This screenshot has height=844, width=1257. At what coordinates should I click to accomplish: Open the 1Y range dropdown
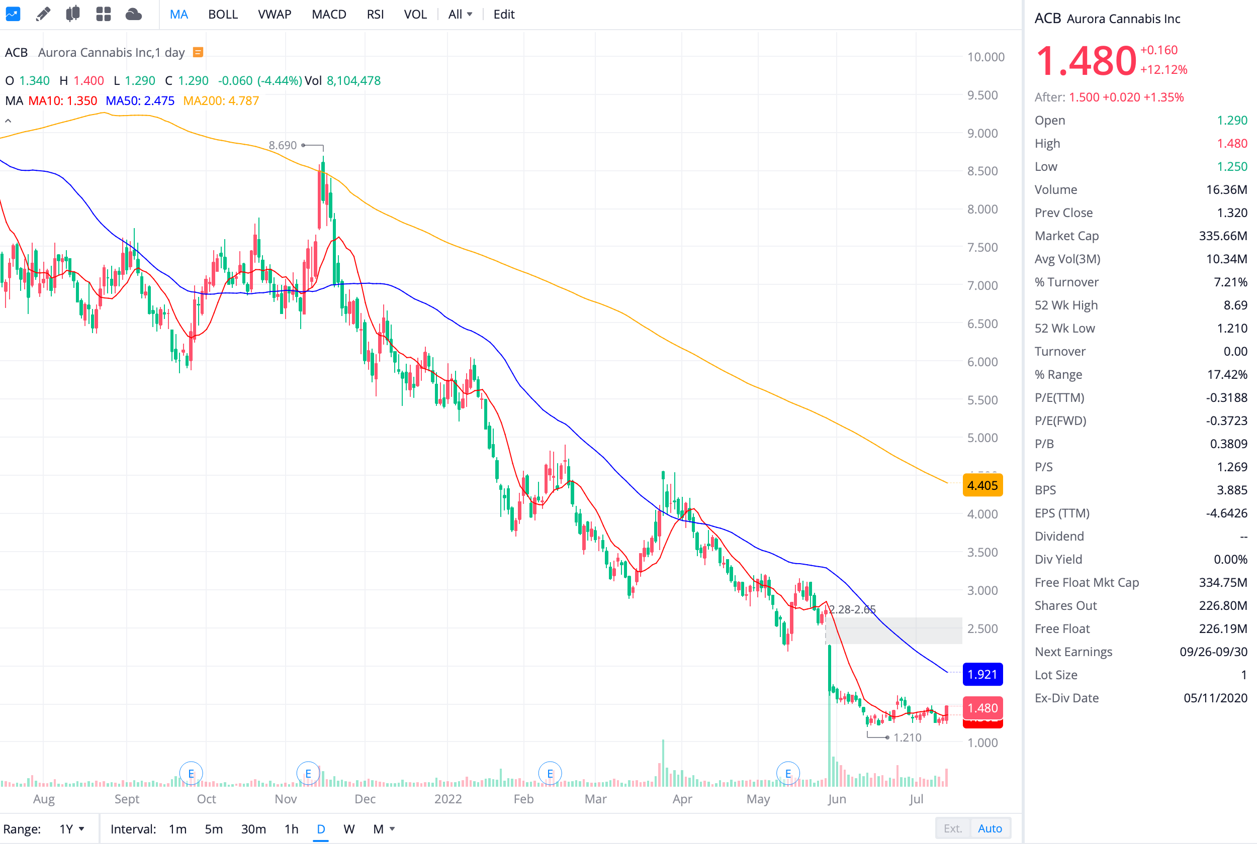pyautogui.click(x=72, y=829)
